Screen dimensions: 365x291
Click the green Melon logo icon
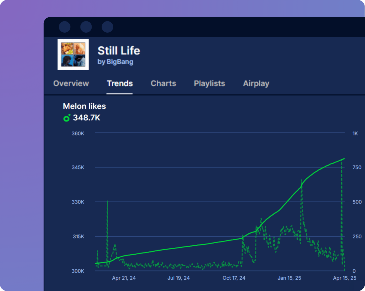66,118
